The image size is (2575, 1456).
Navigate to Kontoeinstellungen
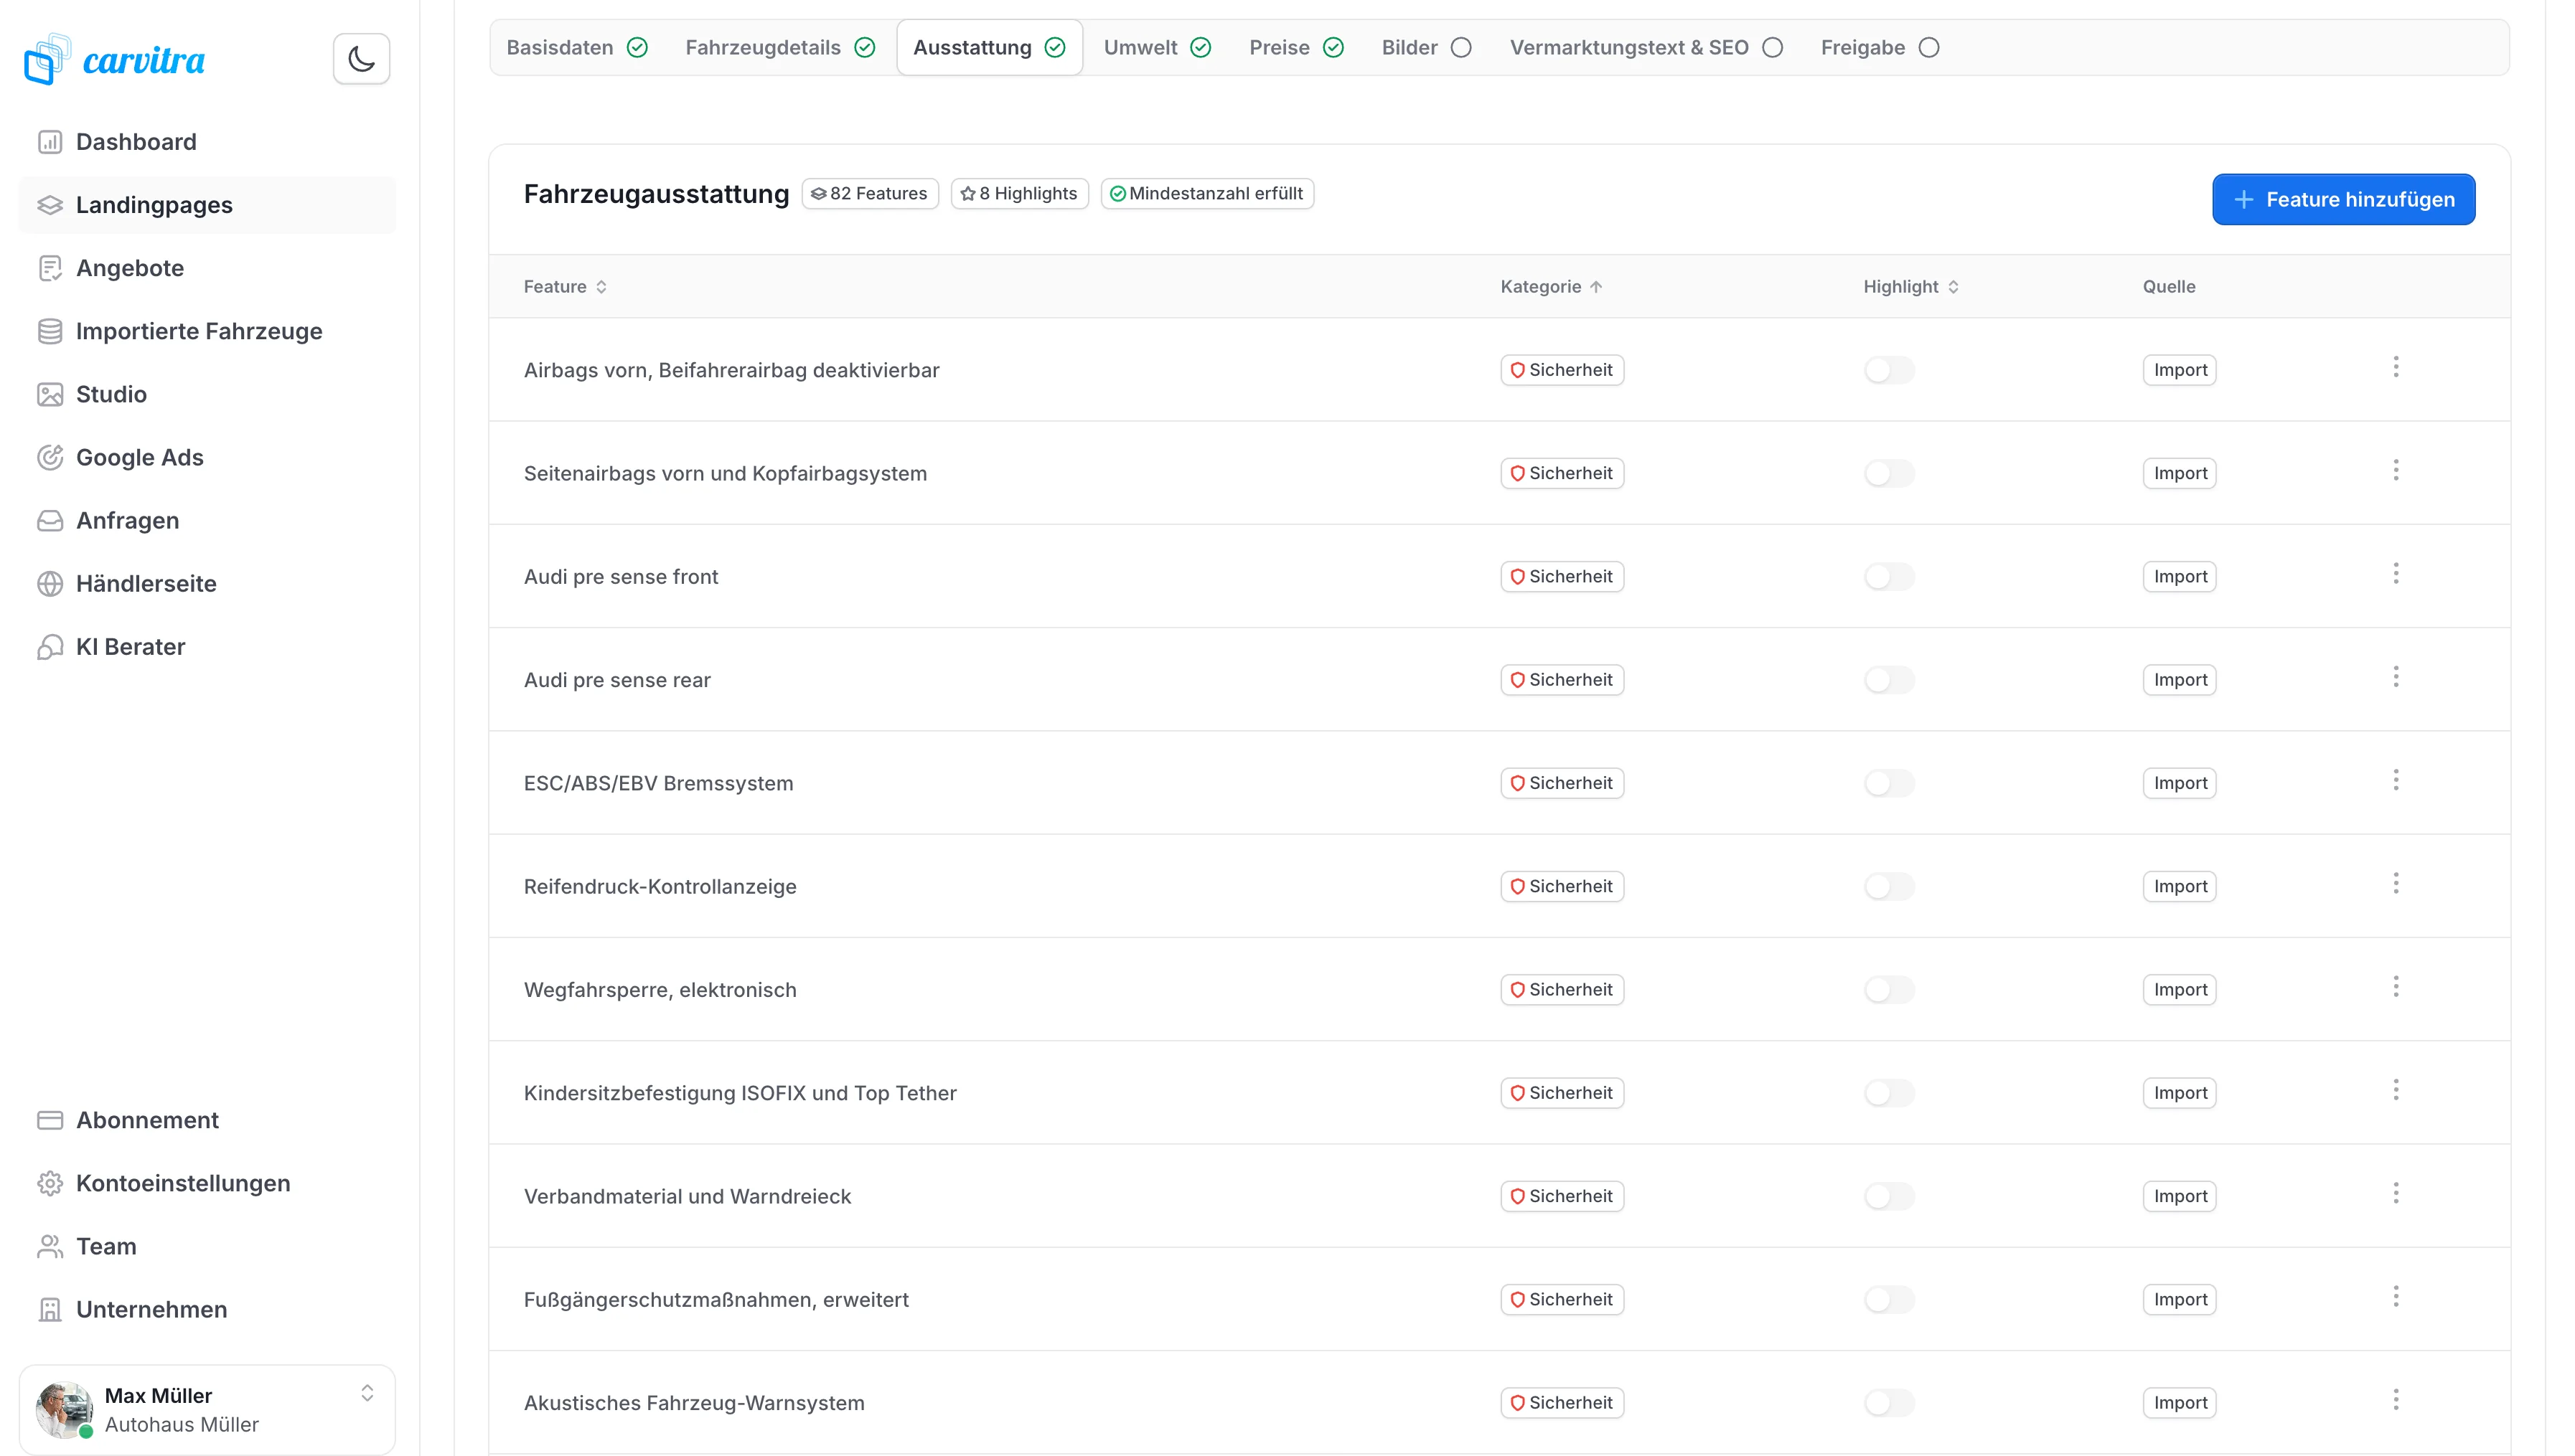click(x=207, y=1183)
